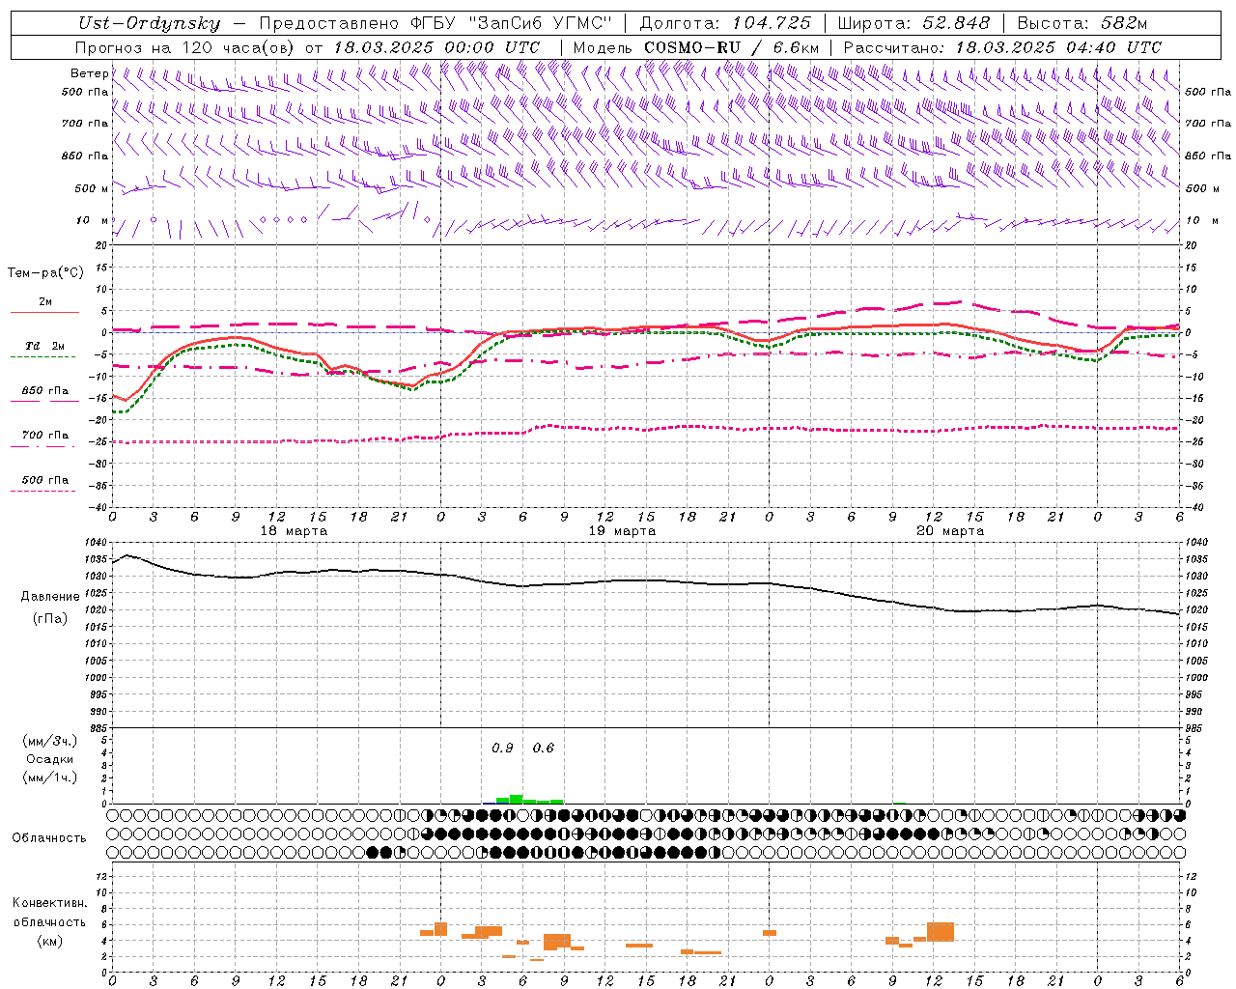Select the date label 19 марта

pos(622,531)
